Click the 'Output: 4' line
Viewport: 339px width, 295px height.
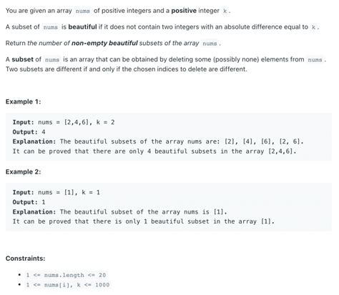coord(29,132)
